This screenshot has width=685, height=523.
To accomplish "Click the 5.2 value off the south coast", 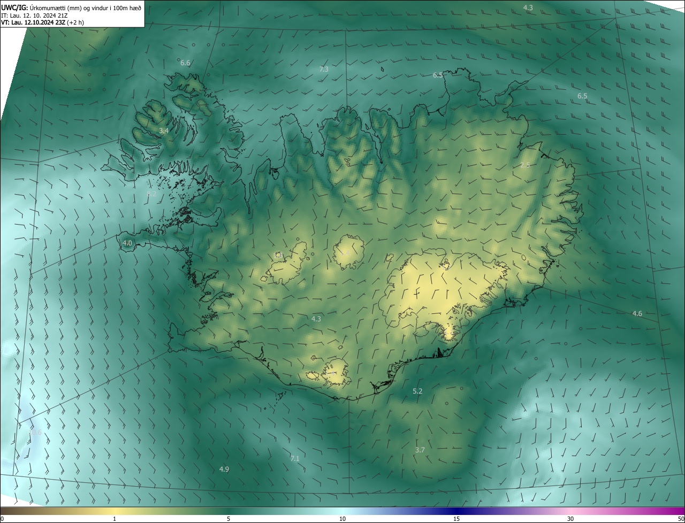I will tap(417, 391).
